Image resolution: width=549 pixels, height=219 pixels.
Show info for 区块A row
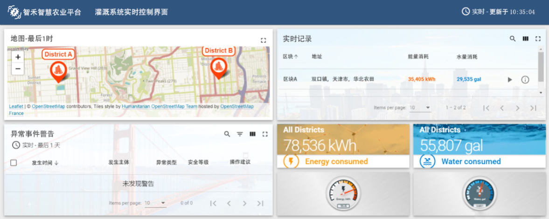click(525, 80)
